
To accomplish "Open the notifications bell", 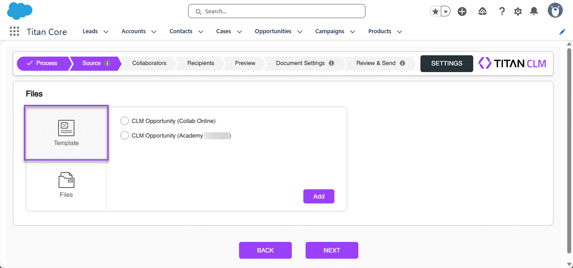I will [x=534, y=11].
